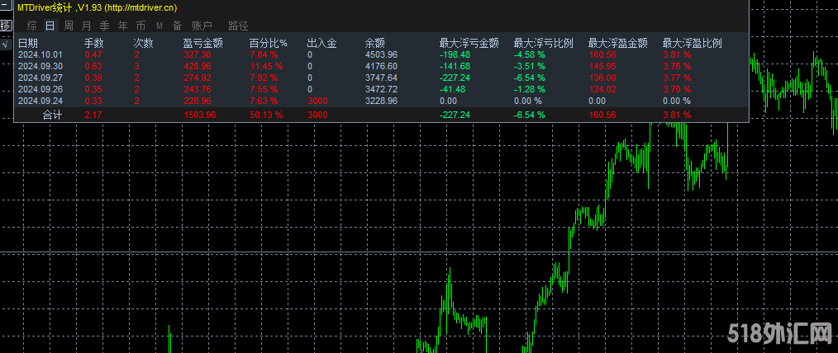This screenshot has width=838, height=353.
Task: Click the 移 move button on left edge
Action: pos(5,27)
